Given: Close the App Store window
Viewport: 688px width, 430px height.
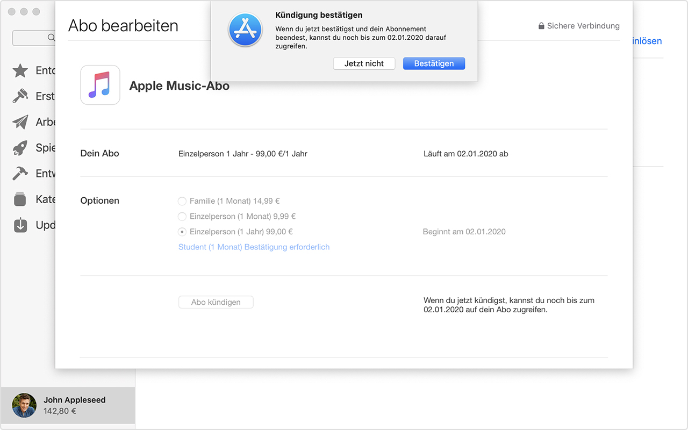Looking at the screenshot, I should click(12, 12).
